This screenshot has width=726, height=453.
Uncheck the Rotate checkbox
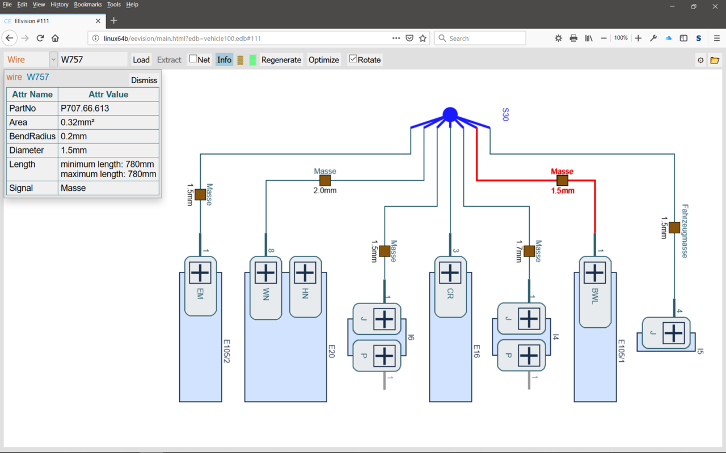tap(353, 59)
